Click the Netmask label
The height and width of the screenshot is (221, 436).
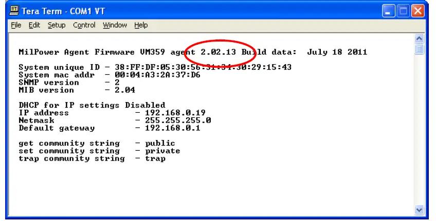37,120
